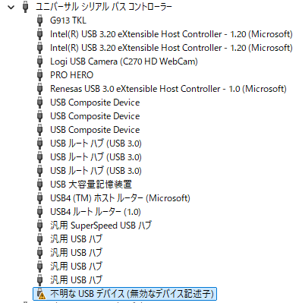Click the device icon next to G913 TKL

39,21
